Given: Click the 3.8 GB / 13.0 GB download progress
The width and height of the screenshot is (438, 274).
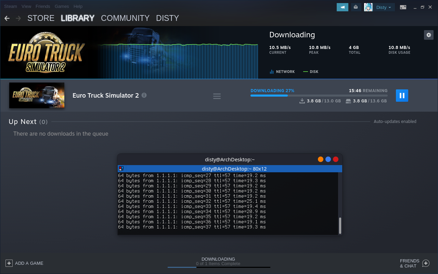Looking at the screenshot, I should click(x=320, y=101).
